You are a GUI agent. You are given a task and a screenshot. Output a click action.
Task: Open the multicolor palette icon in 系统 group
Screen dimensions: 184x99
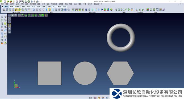pyautogui.click(x=148, y=10)
